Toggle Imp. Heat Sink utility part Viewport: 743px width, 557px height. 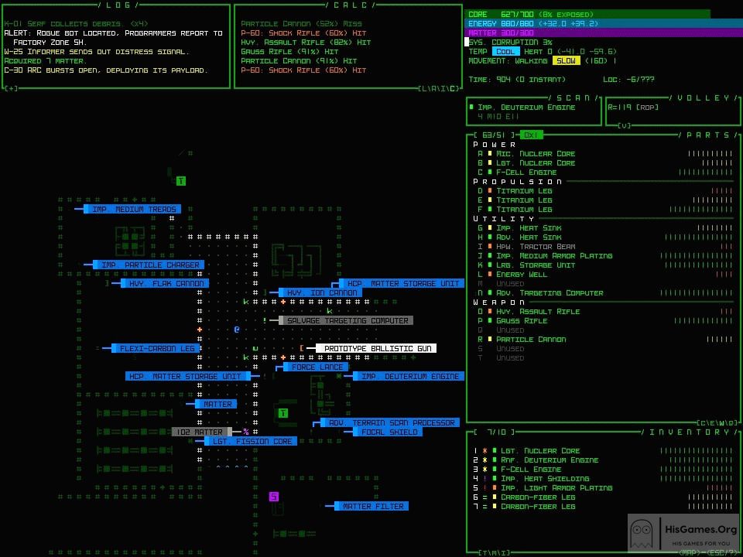(605, 227)
